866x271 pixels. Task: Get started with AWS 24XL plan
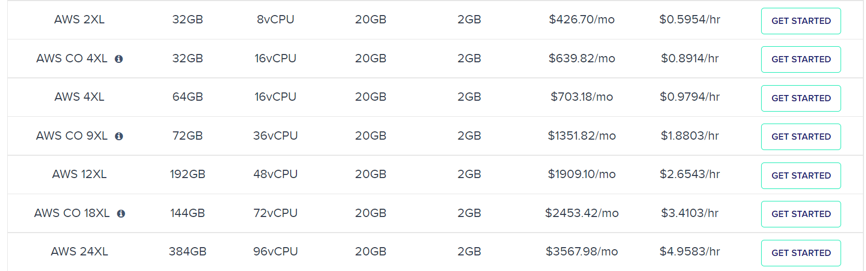pyautogui.click(x=801, y=253)
